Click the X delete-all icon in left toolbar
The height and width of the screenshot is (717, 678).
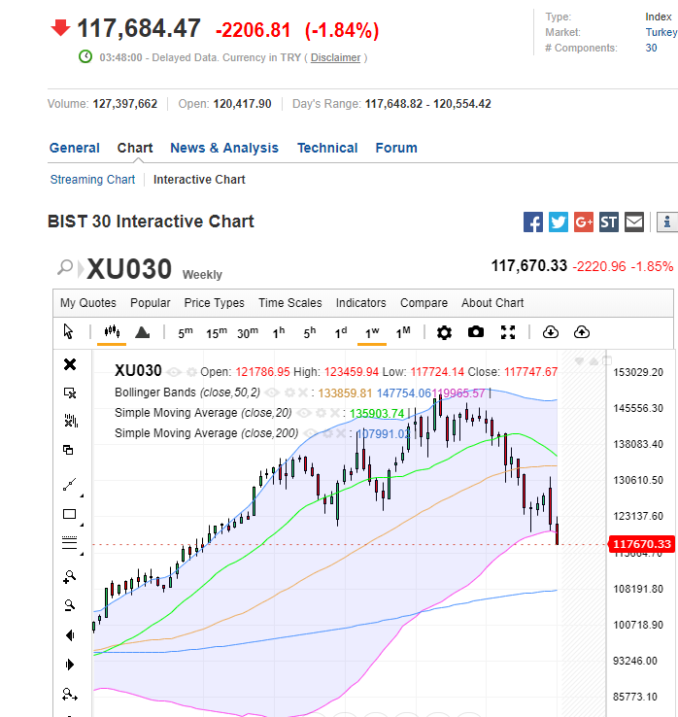pos(70,364)
